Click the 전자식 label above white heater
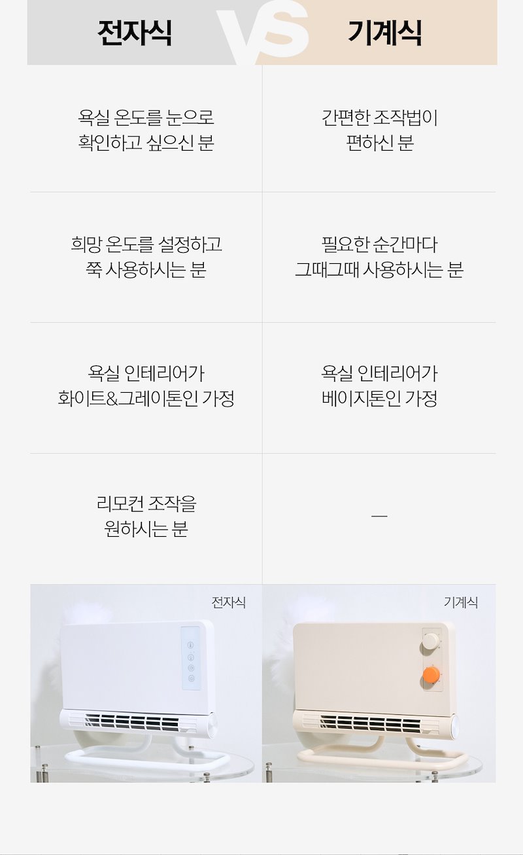This screenshot has width=523, height=855. coord(228,602)
